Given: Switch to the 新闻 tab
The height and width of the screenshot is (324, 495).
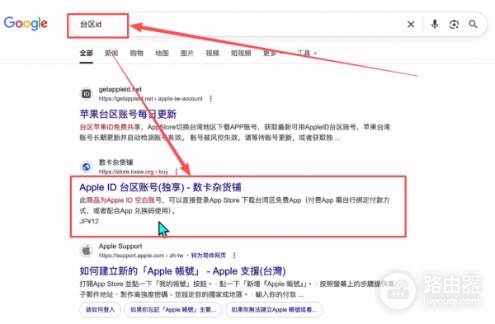Looking at the screenshot, I should [x=111, y=53].
